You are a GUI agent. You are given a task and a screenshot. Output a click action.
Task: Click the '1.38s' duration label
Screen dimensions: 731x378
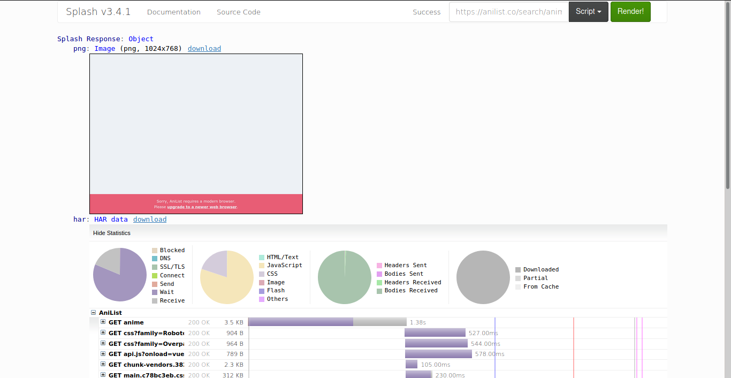click(418, 322)
